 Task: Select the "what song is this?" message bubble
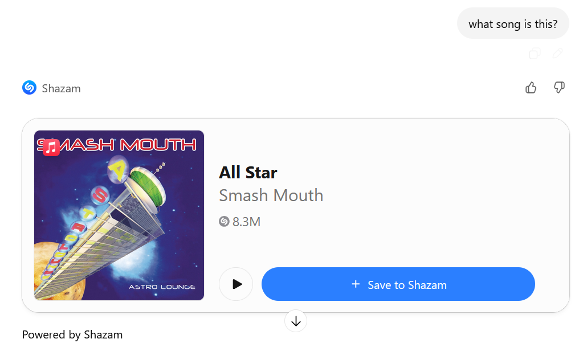click(x=513, y=23)
